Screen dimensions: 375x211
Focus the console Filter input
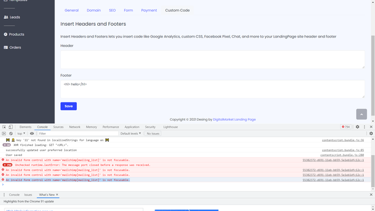point(78,134)
